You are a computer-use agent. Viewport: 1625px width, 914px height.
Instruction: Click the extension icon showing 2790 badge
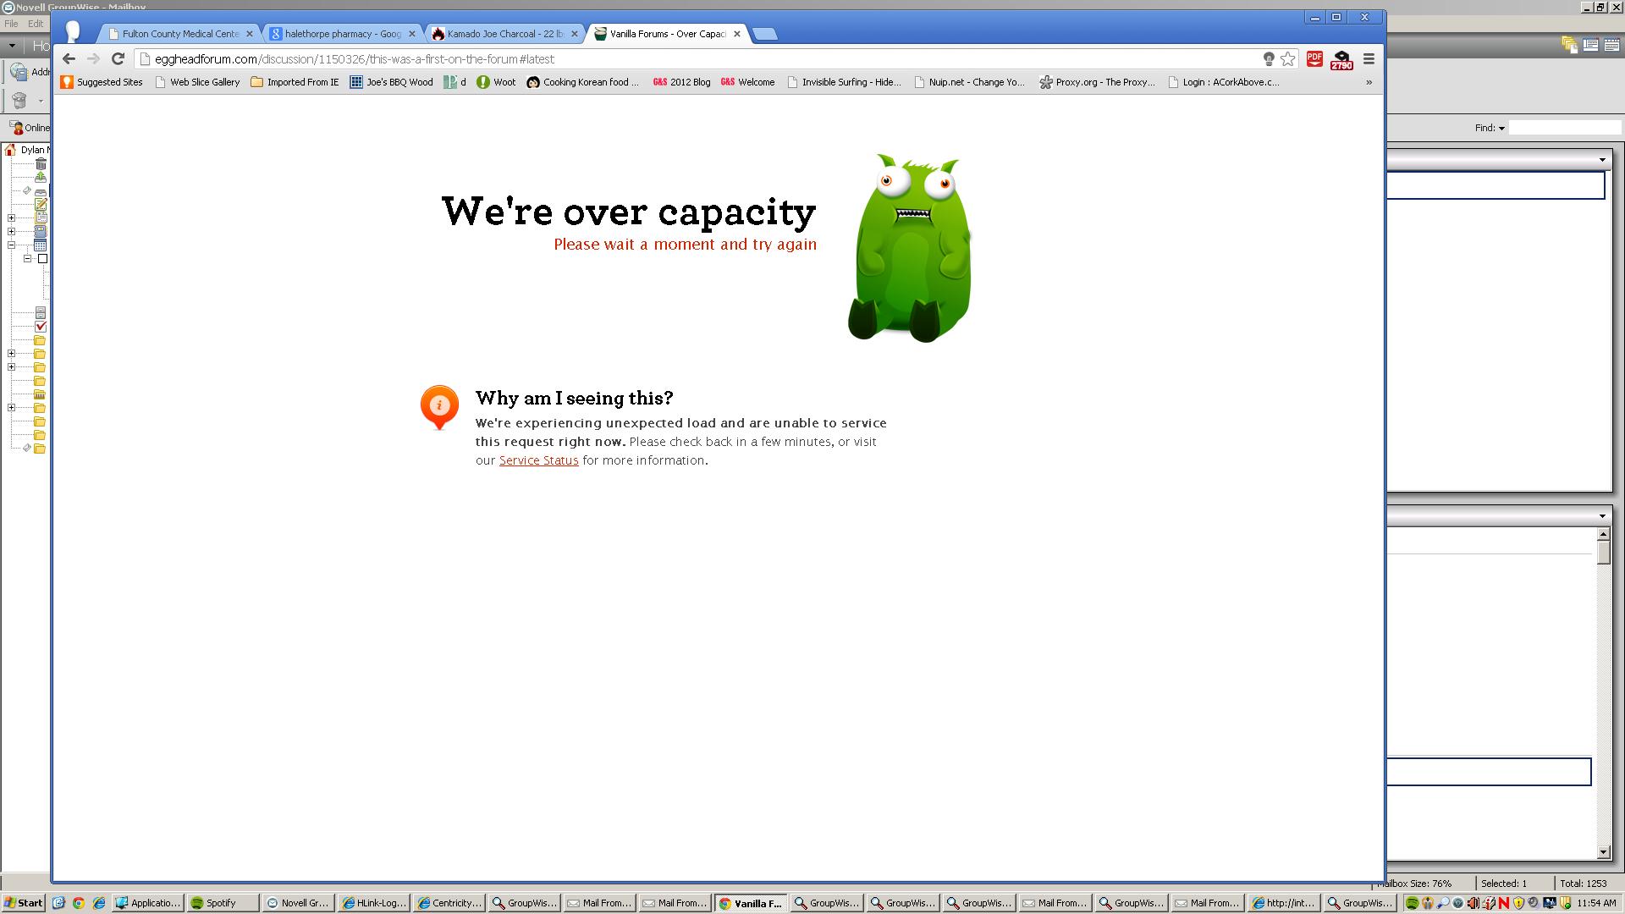tap(1341, 59)
